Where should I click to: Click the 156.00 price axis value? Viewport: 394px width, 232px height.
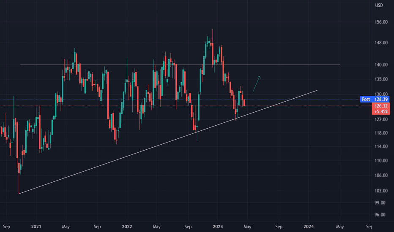click(x=381, y=22)
